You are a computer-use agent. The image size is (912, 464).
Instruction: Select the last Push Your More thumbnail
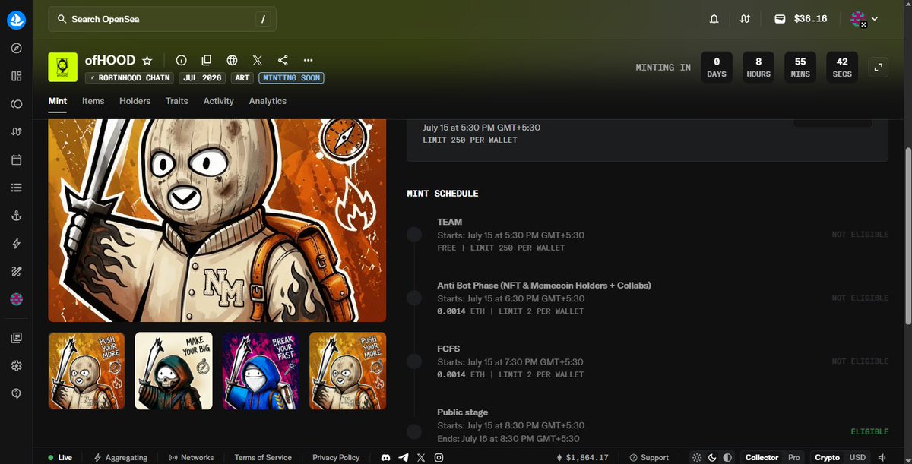click(x=347, y=371)
